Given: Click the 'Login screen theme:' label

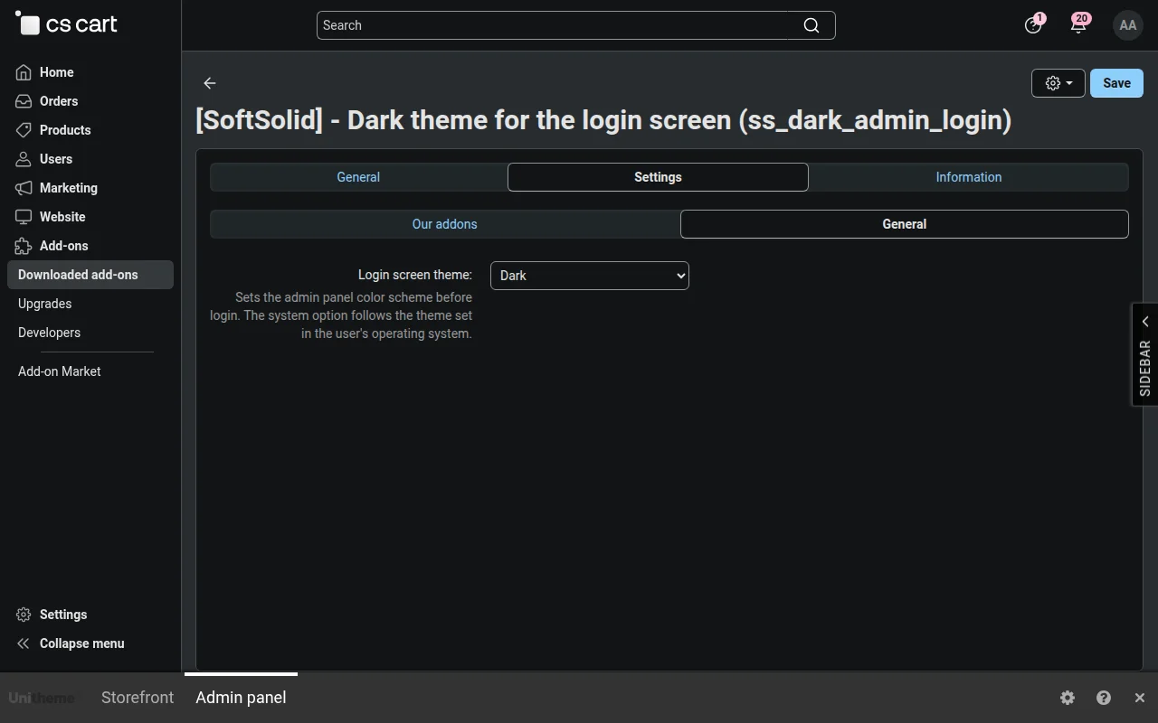Looking at the screenshot, I should [x=415, y=275].
